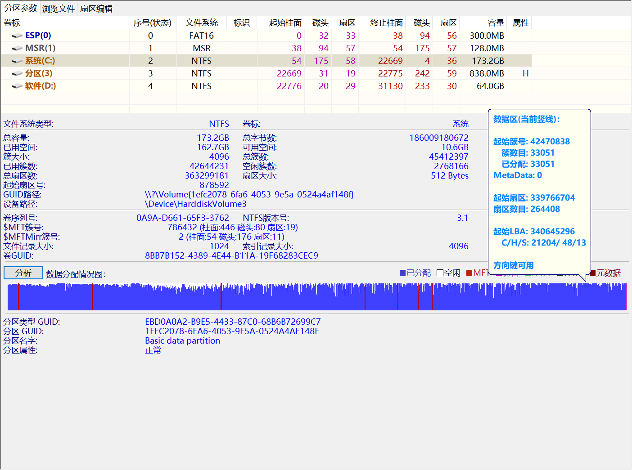
Task: Select the MSR(1) partition disk icon
Action: tap(17, 48)
